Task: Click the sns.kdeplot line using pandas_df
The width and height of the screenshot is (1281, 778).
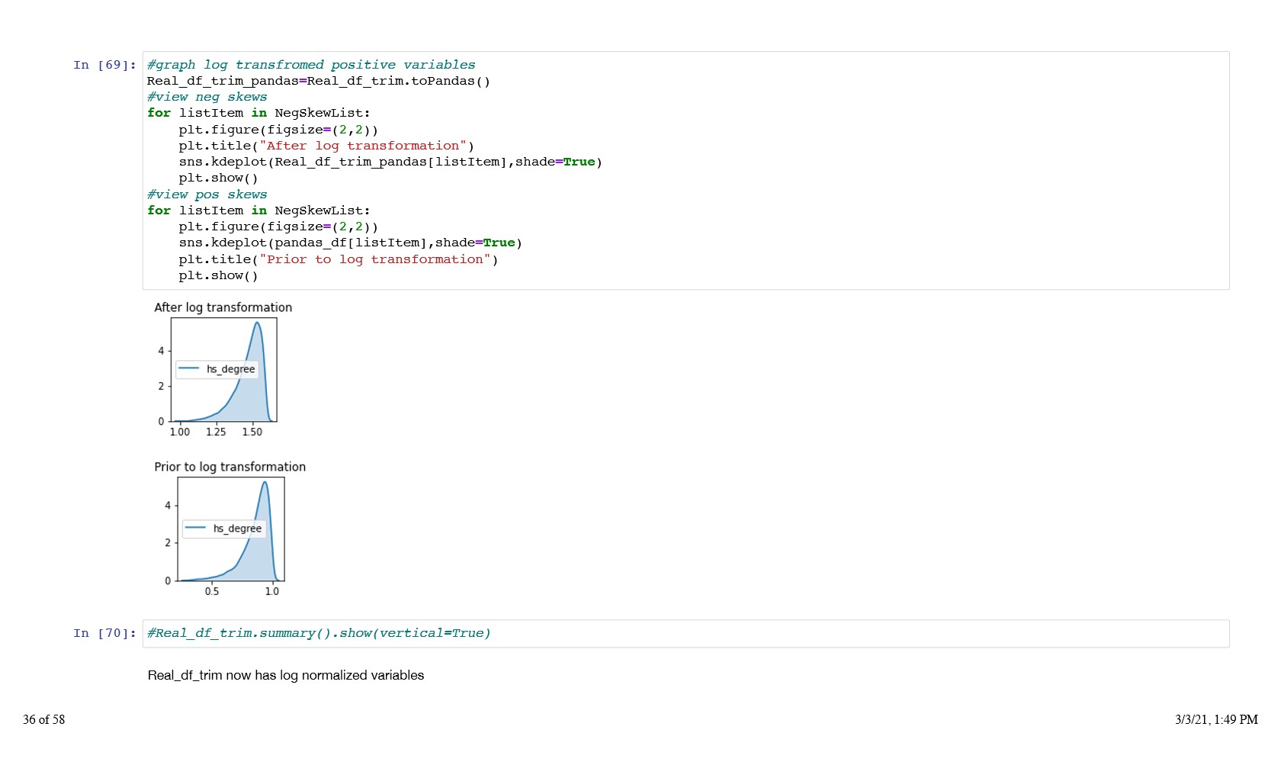Action: point(350,243)
